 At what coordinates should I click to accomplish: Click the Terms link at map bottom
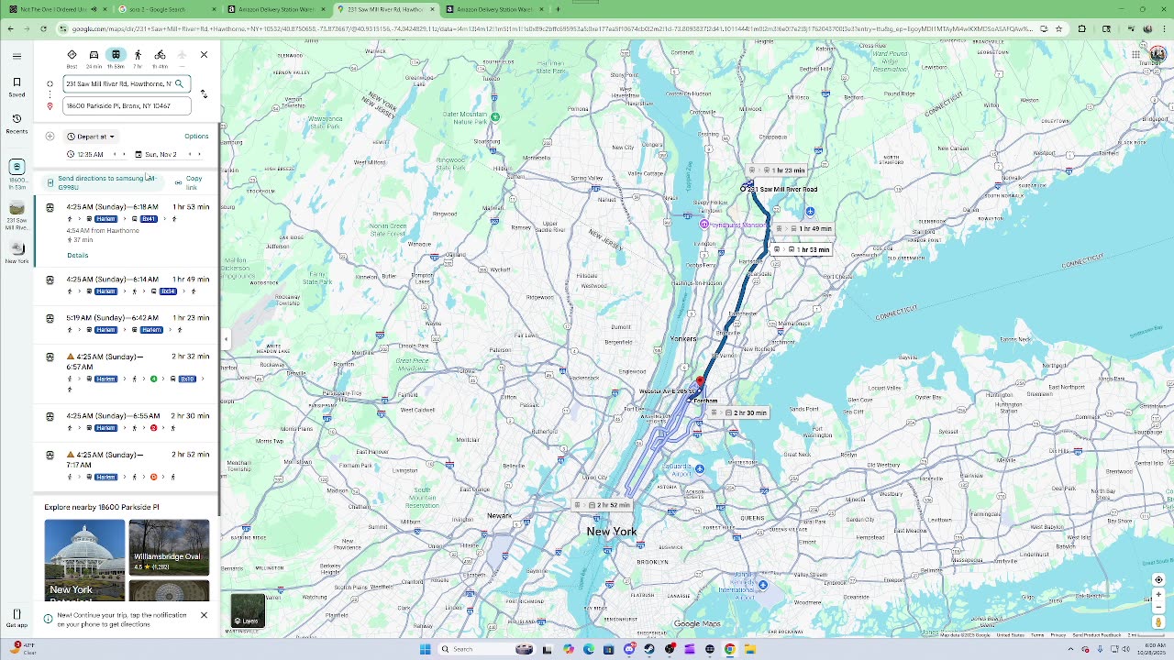1036,634
